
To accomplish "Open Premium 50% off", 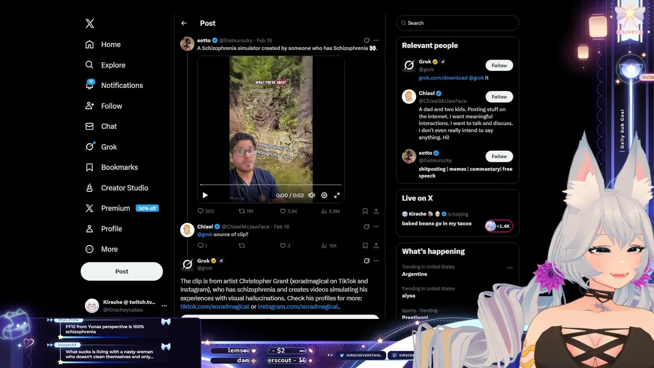I will [x=122, y=208].
